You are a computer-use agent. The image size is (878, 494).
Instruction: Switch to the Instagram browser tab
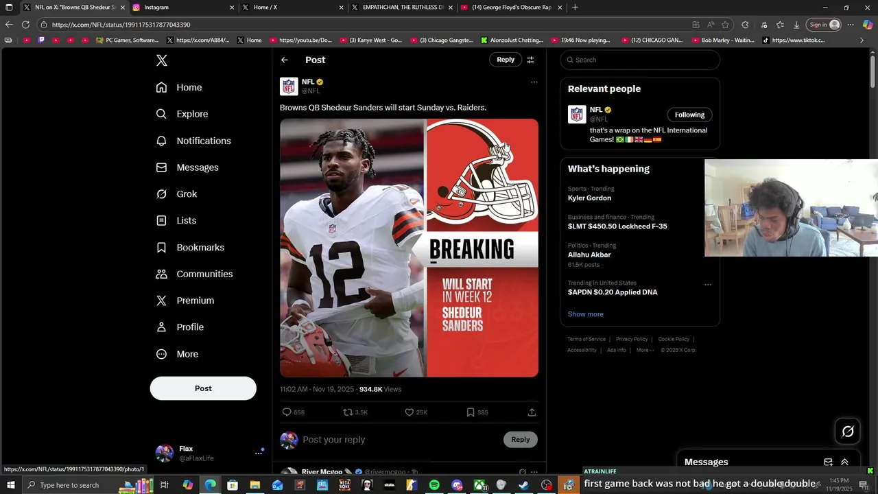[x=183, y=8]
